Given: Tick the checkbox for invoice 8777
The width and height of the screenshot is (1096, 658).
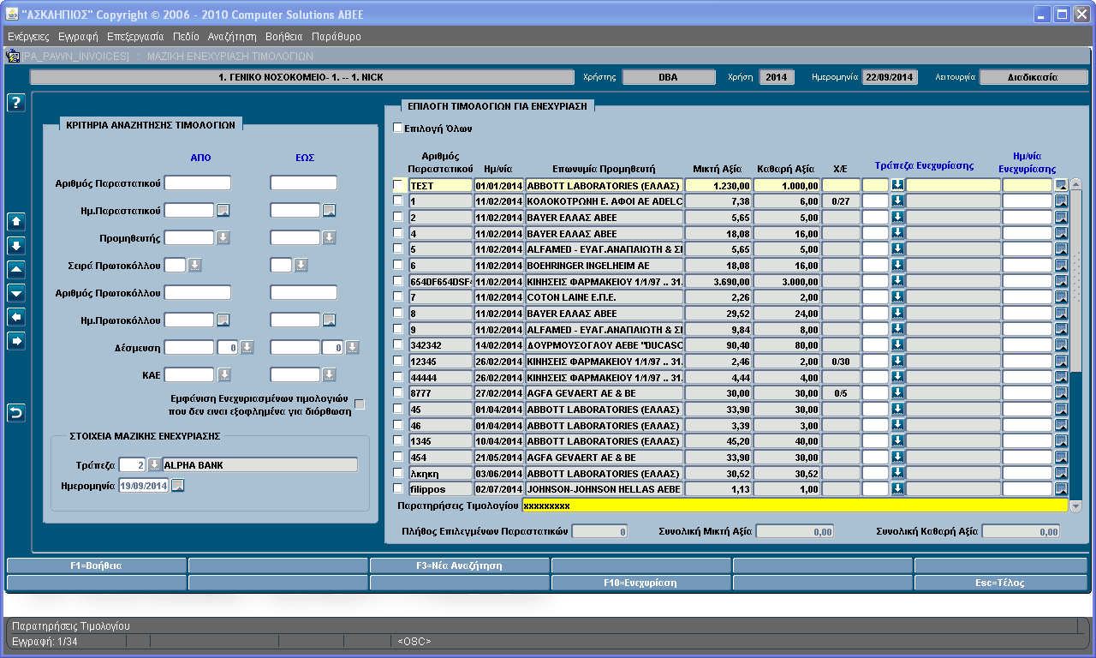Looking at the screenshot, I should 397,392.
